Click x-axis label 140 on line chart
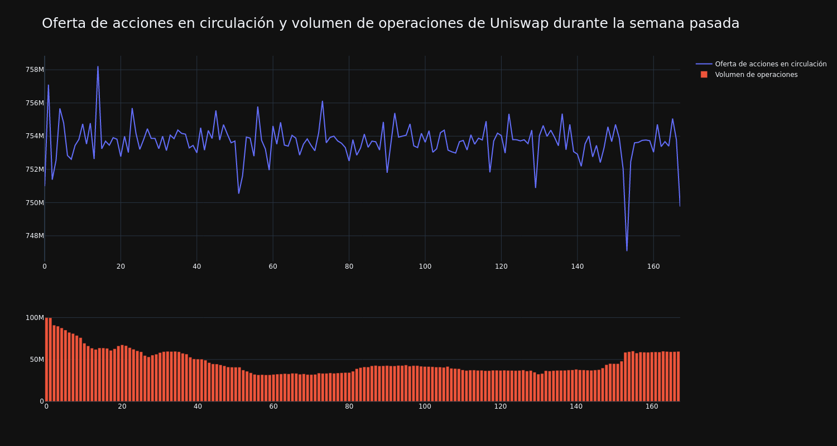This screenshot has height=446, width=837. [x=578, y=266]
